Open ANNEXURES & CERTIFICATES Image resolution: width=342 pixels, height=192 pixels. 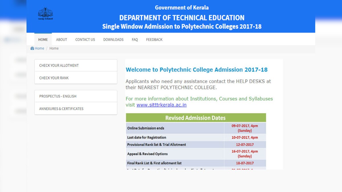point(61,108)
